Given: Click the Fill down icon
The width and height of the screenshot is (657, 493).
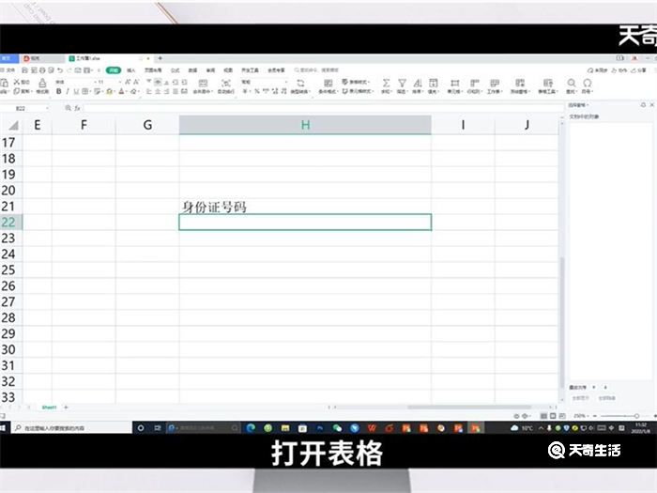Looking at the screenshot, I should tap(434, 83).
